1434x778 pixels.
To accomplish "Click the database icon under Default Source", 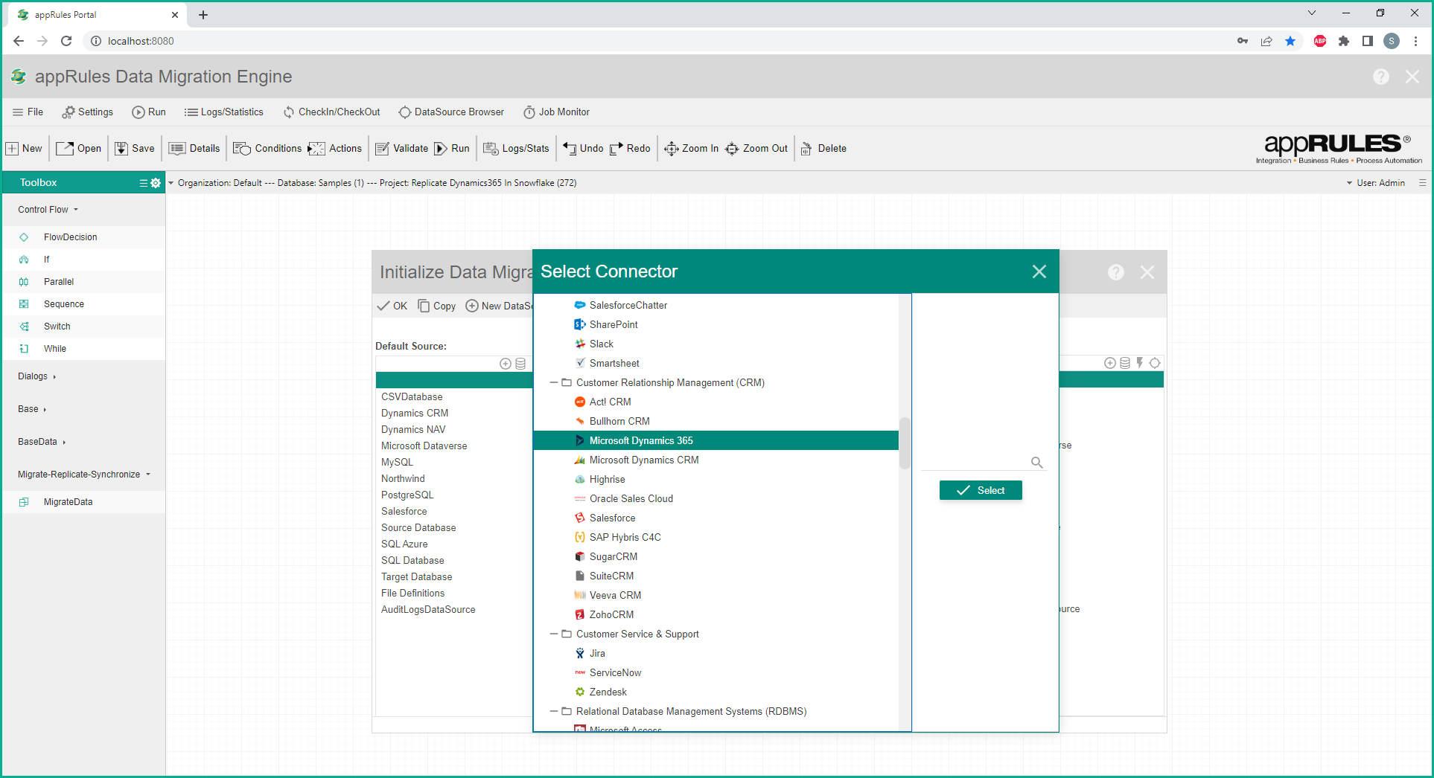I will (x=520, y=364).
